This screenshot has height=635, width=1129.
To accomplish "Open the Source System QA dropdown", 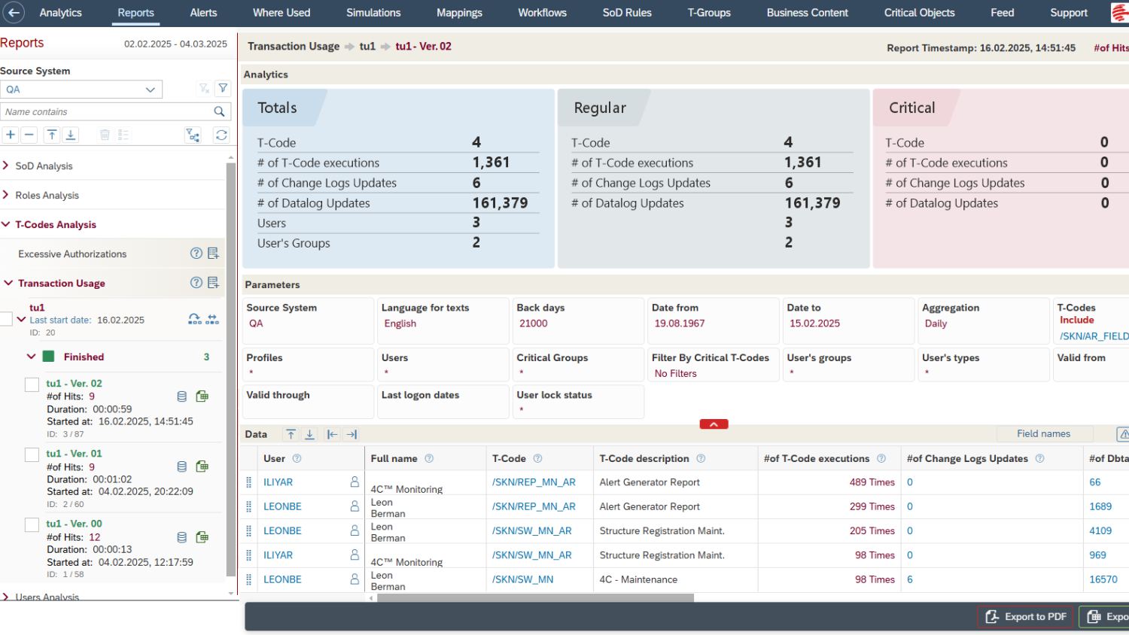I will click(x=81, y=90).
